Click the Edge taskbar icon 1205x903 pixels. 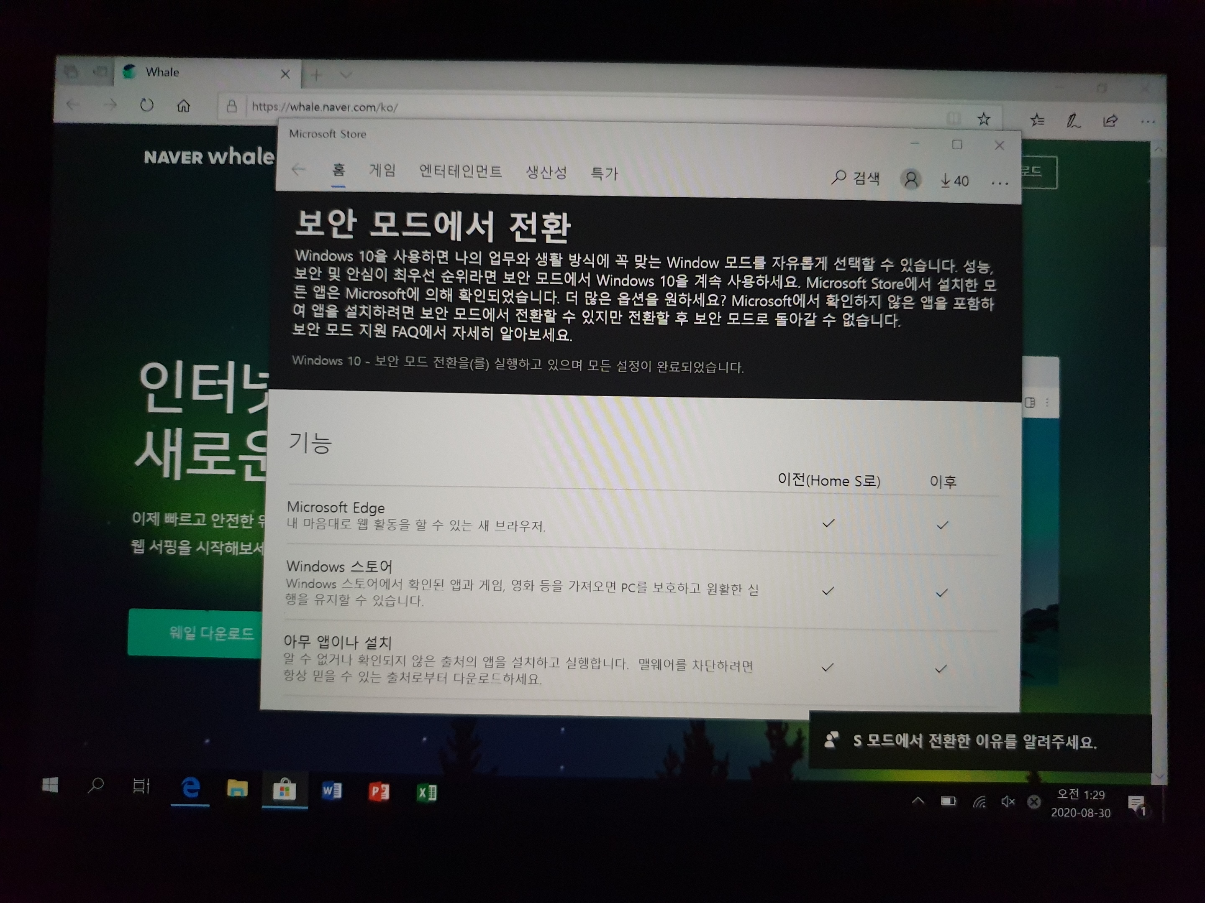click(190, 788)
